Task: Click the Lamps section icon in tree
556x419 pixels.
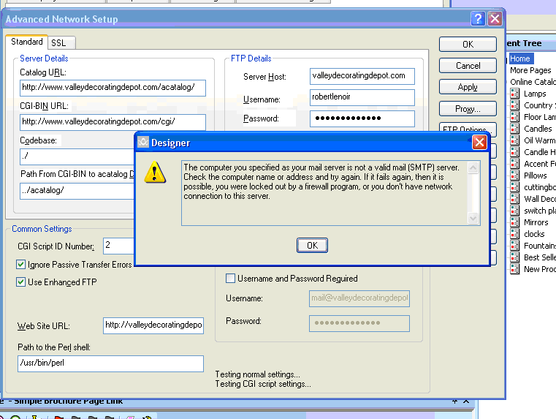Action: coord(515,94)
